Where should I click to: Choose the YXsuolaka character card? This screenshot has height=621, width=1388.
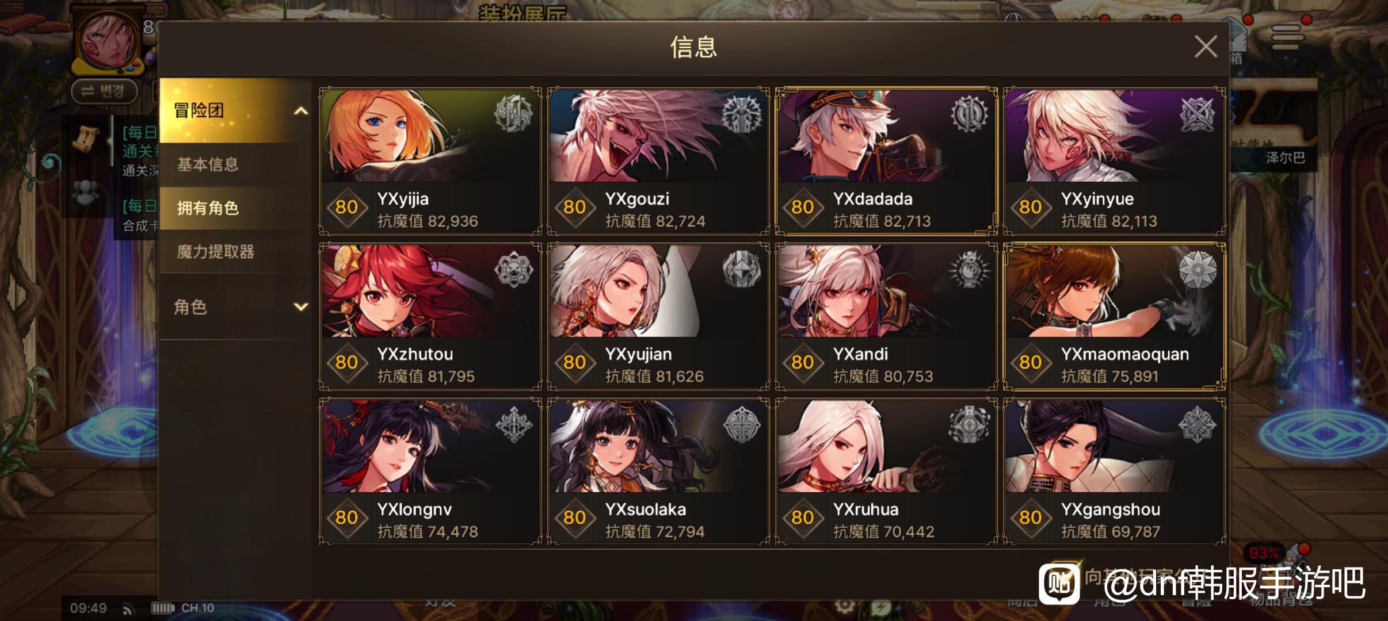[x=658, y=471]
